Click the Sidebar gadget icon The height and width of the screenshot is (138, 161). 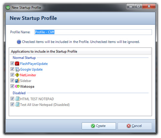pos(17,80)
